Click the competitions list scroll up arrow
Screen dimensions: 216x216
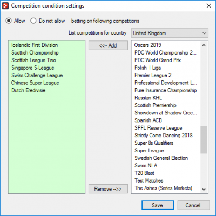point(204,45)
